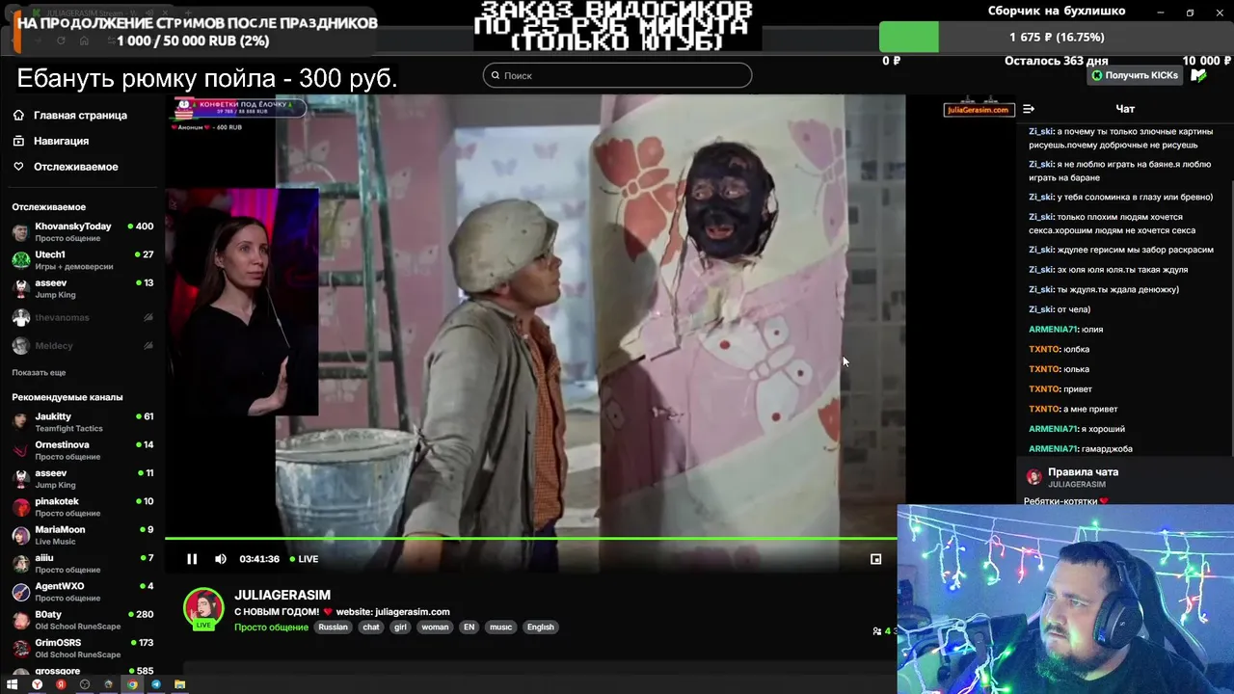Select the music tag

tap(500, 627)
